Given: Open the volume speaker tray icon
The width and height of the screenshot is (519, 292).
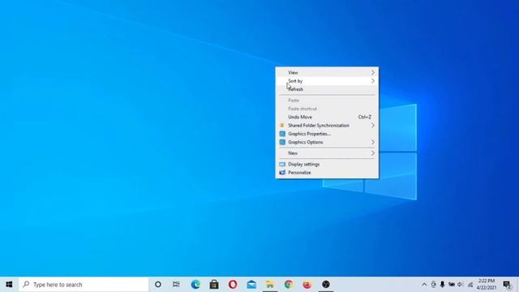Looking at the screenshot, I should [x=461, y=285].
